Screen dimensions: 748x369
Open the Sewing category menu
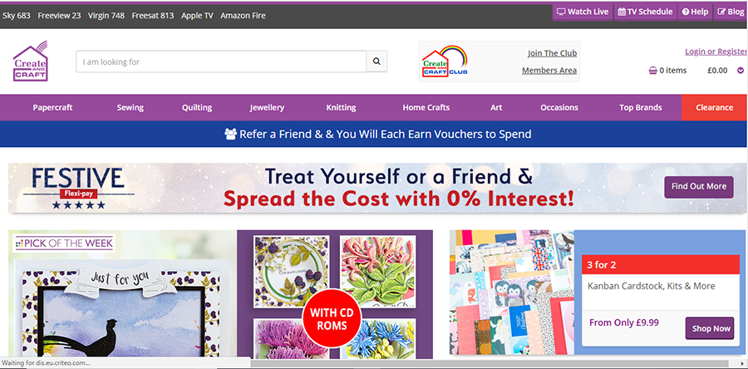(130, 108)
